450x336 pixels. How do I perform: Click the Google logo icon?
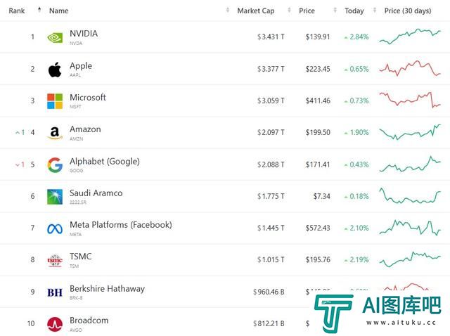(55, 165)
